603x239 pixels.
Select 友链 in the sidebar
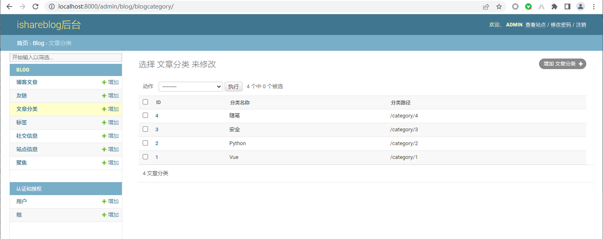pyautogui.click(x=22, y=96)
